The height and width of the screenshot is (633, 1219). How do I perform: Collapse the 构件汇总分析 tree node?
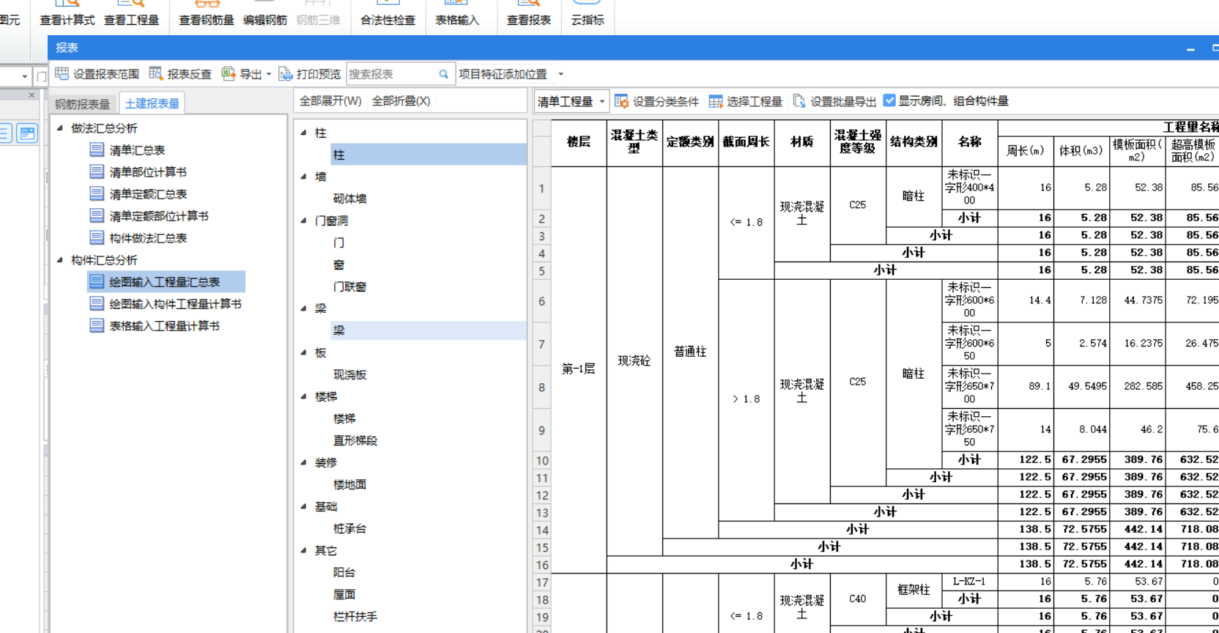pyautogui.click(x=60, y=259)
